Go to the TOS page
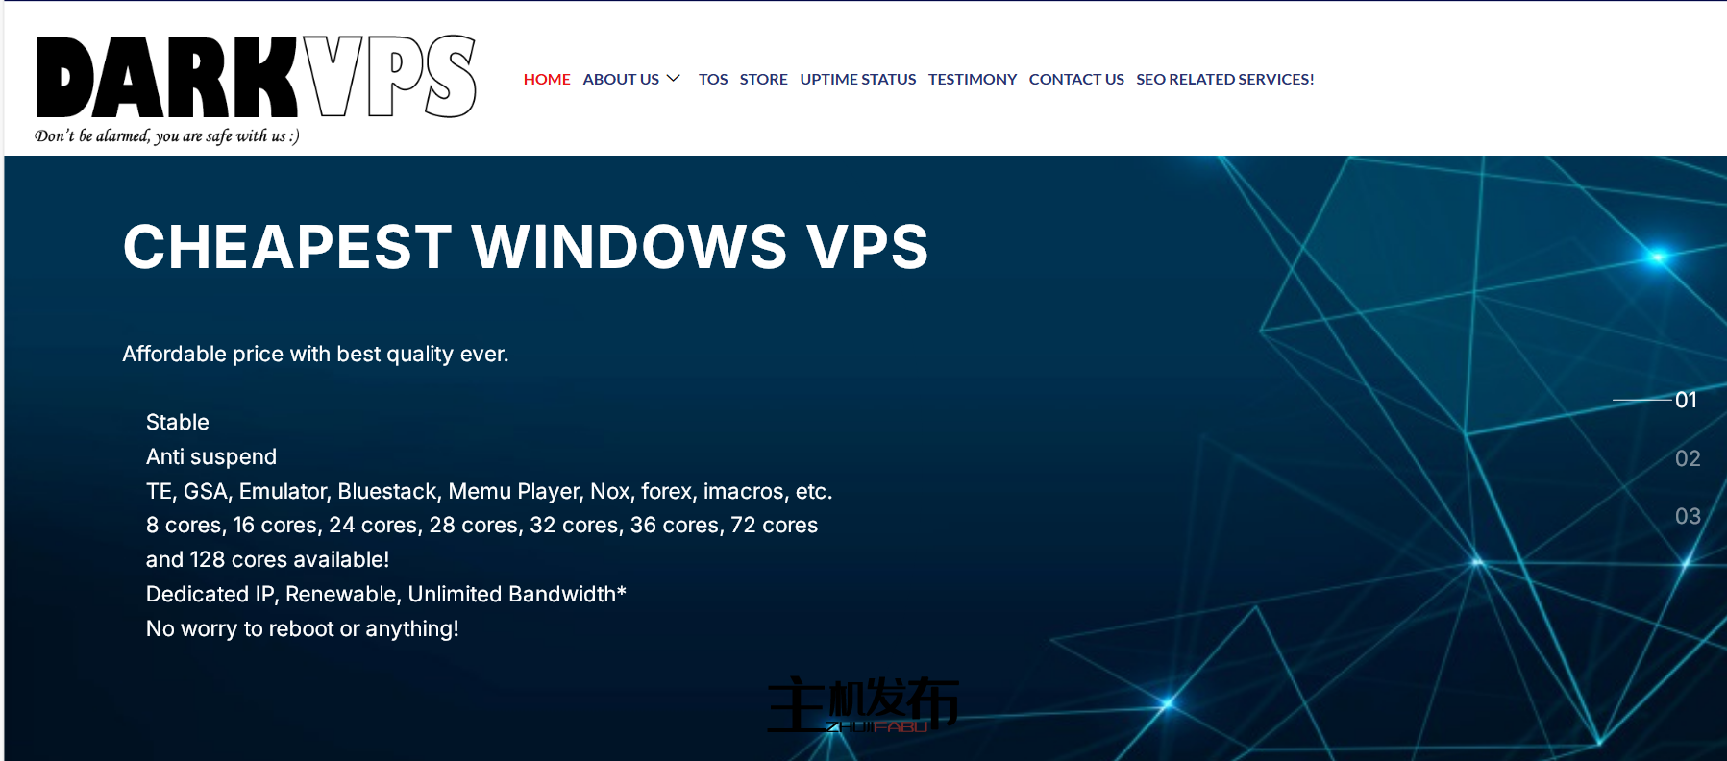This screenshot has width=1727, height=761. coord(712,79)
